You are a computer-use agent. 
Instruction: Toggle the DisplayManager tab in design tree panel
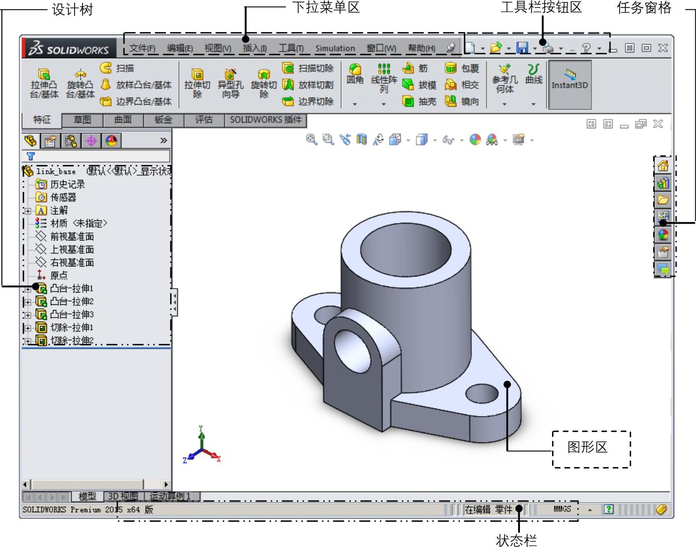pyautogui.click(x=111, y=141)
